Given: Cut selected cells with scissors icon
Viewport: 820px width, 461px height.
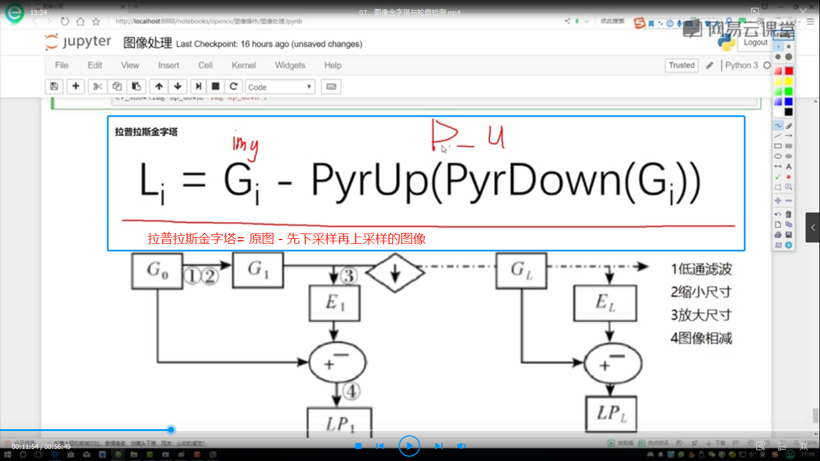Looking at the screenshot, I should pos(97,86).
